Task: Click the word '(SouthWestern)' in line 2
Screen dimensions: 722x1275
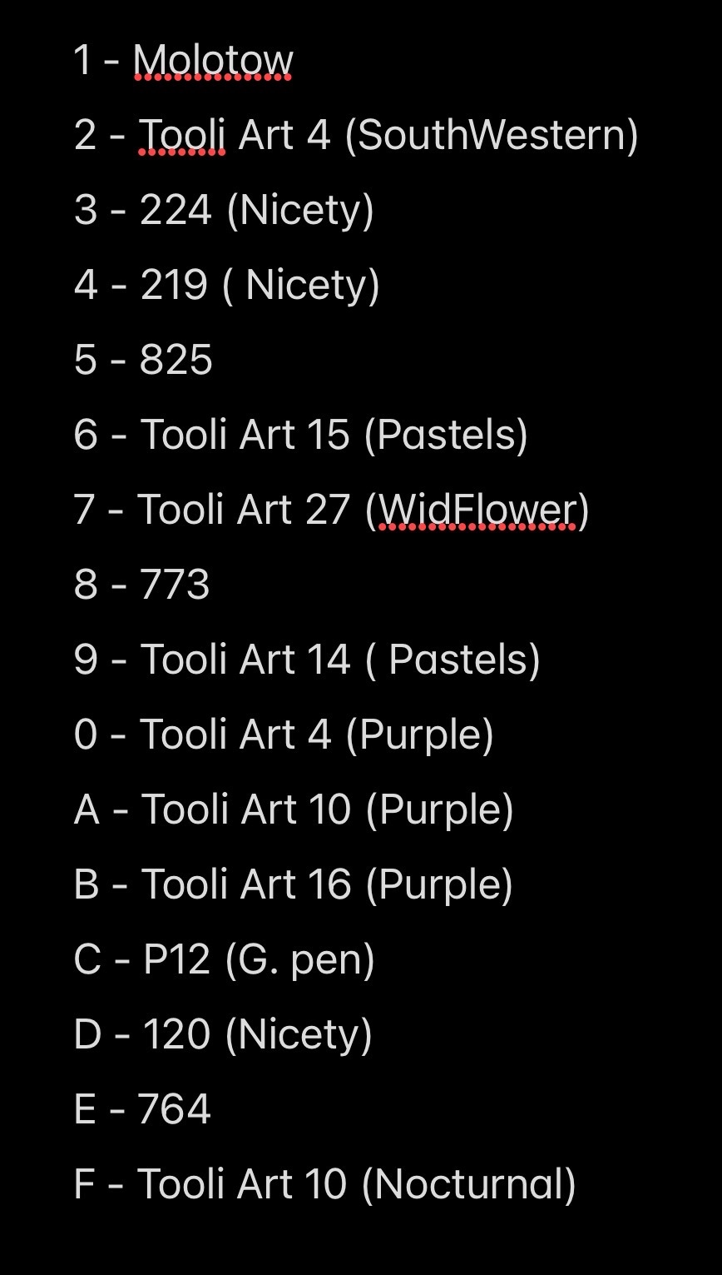Action: point(492,135)
